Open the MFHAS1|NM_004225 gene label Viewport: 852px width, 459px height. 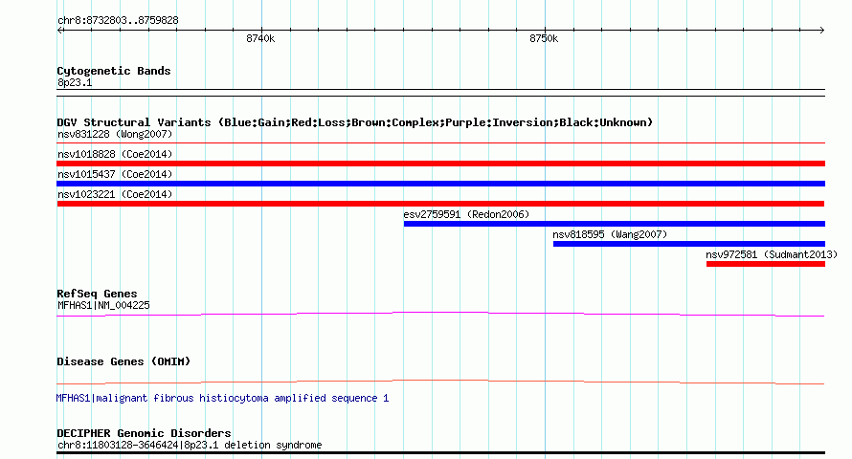pos(103,305)
